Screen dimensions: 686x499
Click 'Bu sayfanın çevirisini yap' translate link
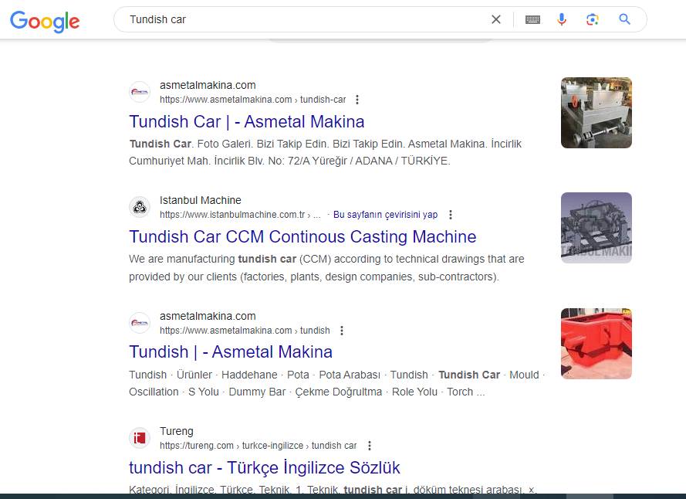385,215
